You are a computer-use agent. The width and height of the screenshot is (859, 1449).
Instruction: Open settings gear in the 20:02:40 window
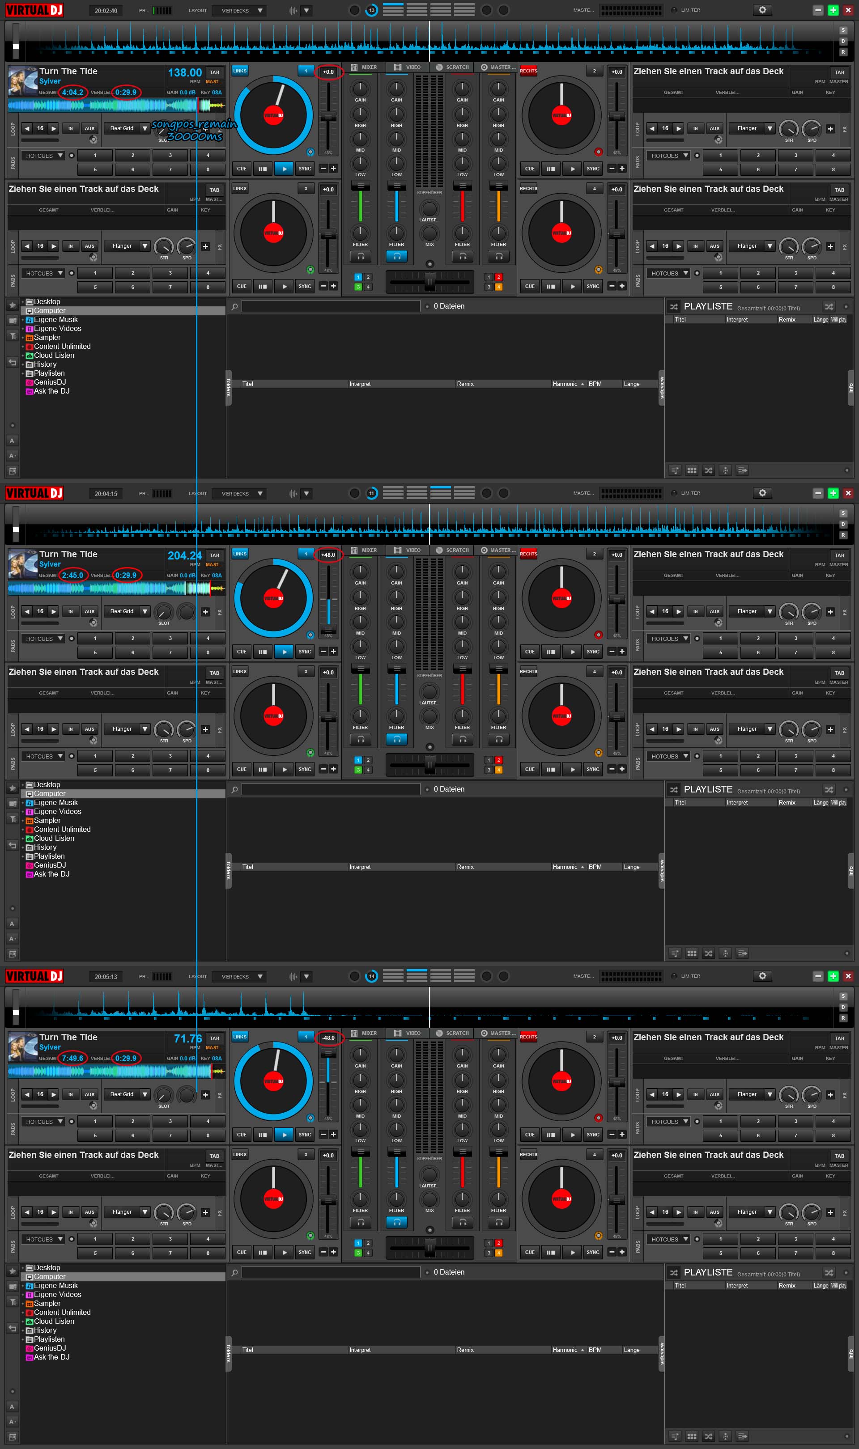click(762, 10)
